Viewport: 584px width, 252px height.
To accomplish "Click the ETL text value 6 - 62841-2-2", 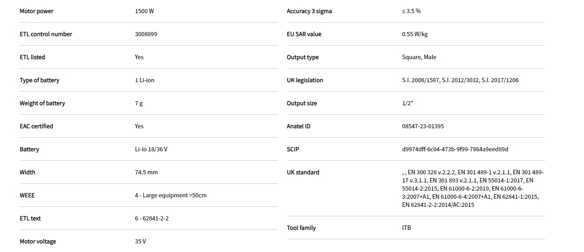I will pos(152,219).
